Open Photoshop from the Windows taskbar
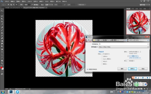This screenshot has width=151, height=94. [11, 92]
